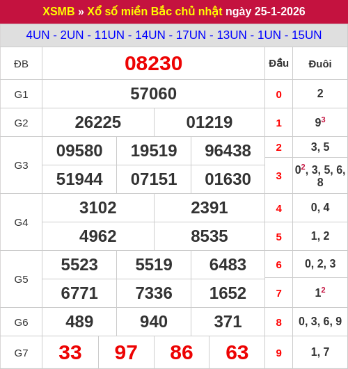
Task: Select the G3 number 51944
Action: click(x=79, y=179)
